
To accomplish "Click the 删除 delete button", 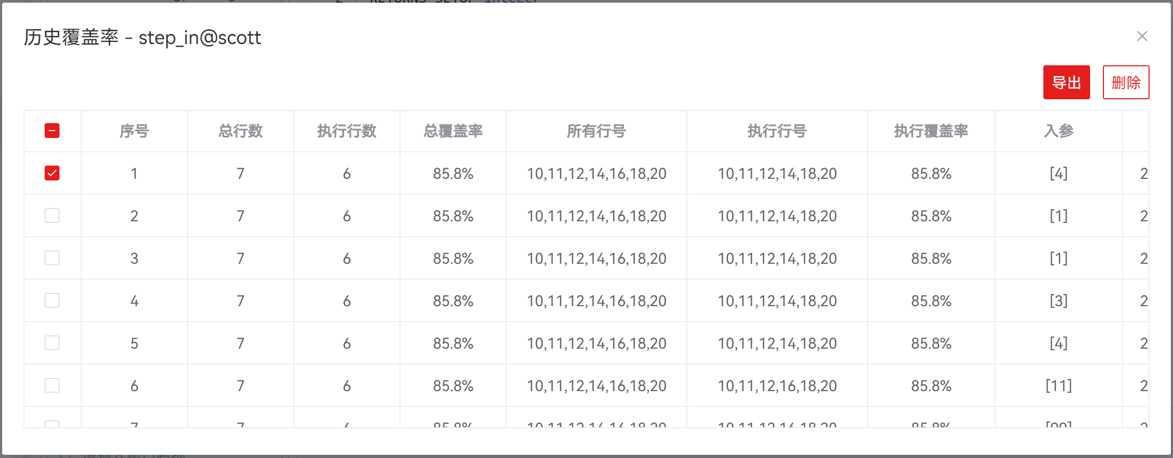I will pos(1126,82).
